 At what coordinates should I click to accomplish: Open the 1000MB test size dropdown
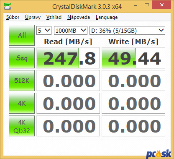tap(71, 31)
